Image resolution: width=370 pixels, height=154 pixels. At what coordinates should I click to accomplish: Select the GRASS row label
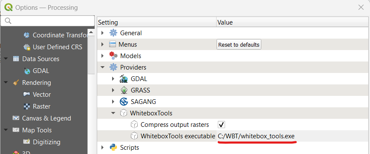click(x=140, y=90)
